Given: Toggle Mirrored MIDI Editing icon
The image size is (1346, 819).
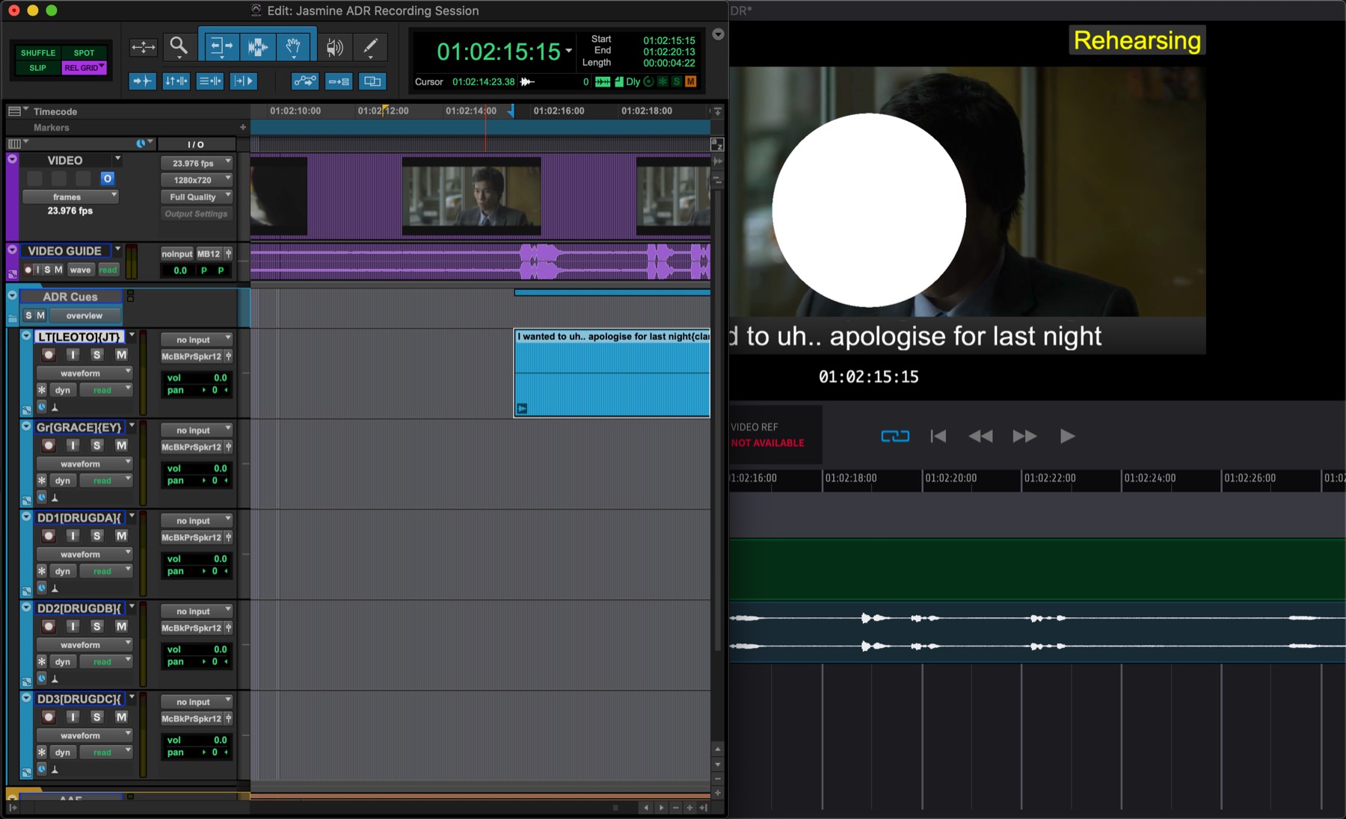Looking at the screenshot, I should pyautogui.click(x=339, y=81).
